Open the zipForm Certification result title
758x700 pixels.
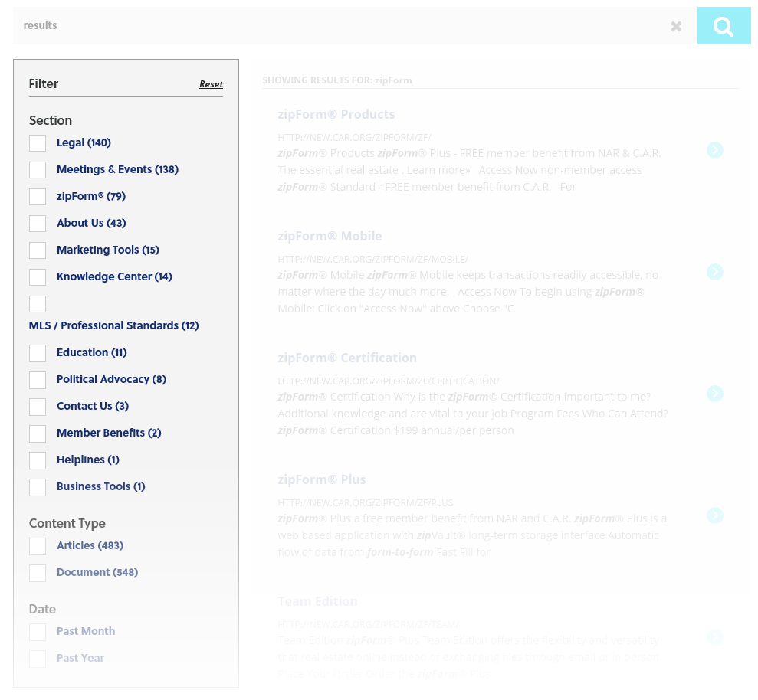pos(346,358)
